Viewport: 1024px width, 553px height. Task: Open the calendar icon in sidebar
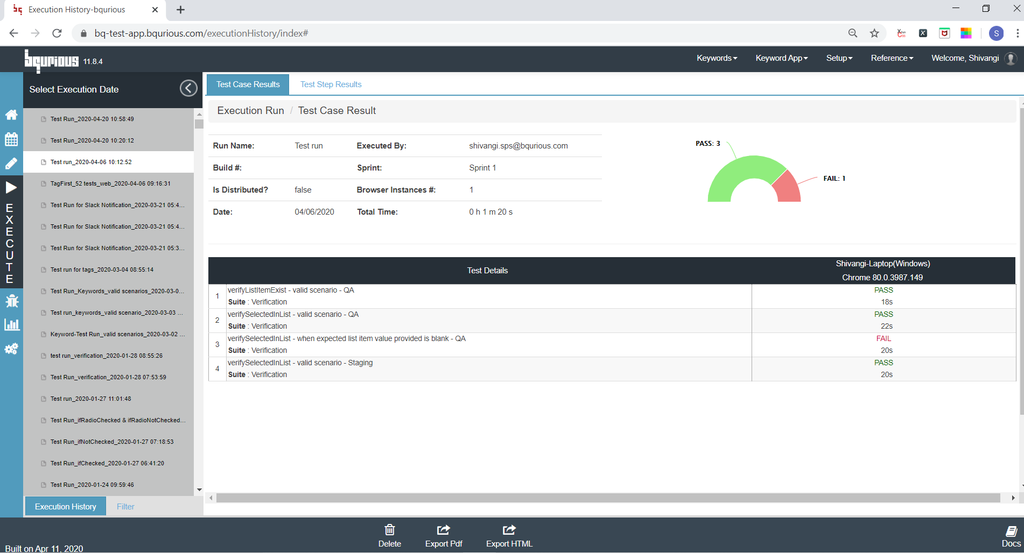click(11, 139)
